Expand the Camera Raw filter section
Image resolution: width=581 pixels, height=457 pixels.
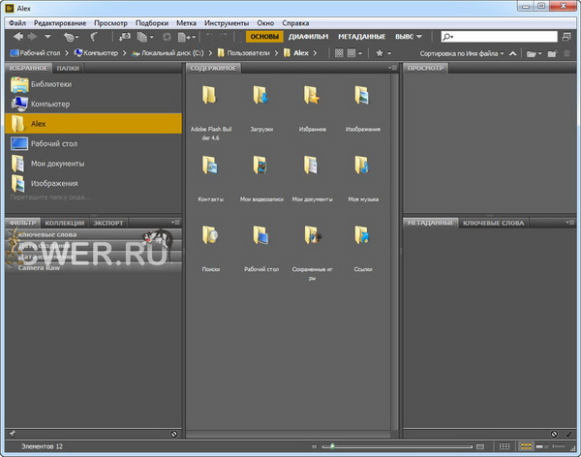[x=39, y=267]
